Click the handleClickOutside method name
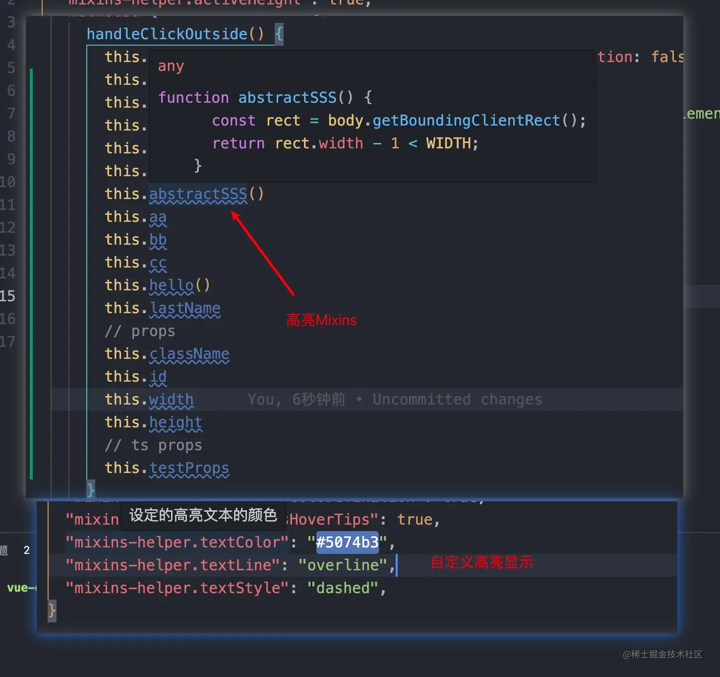 (x=167, y=34)
